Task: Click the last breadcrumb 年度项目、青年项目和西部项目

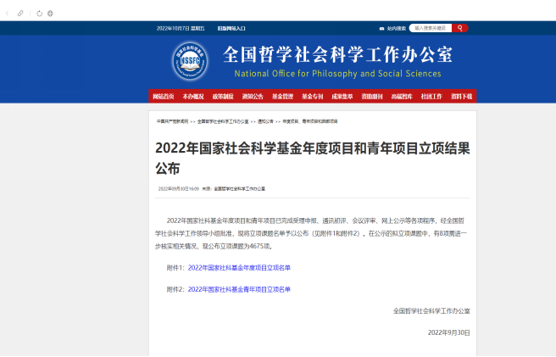Action: (310, 121)
